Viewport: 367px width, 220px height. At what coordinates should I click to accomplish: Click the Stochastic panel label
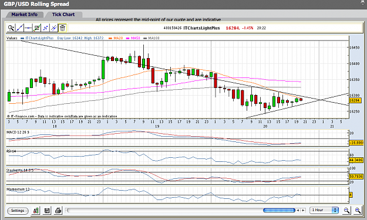(x=20, y=170)
